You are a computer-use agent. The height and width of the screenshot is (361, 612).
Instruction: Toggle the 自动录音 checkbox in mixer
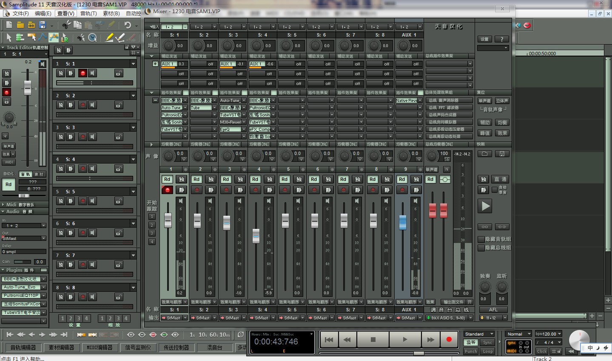point(495,189)
